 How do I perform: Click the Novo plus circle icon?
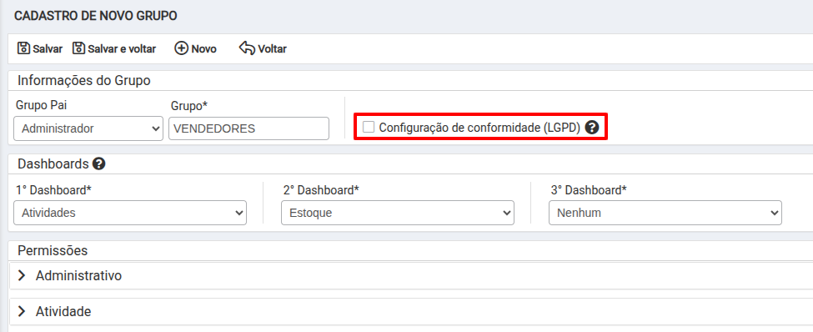(x=181, y=48)
